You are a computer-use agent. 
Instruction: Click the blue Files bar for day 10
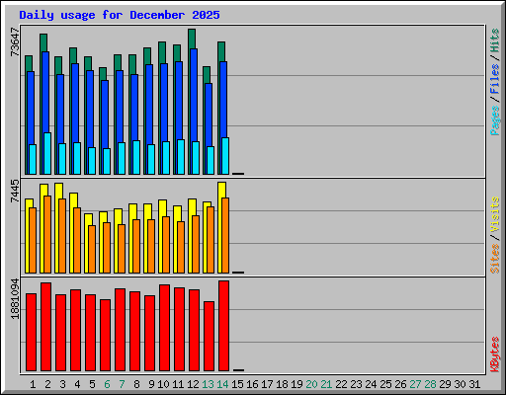pyautogui.click(x=164, y=102)
